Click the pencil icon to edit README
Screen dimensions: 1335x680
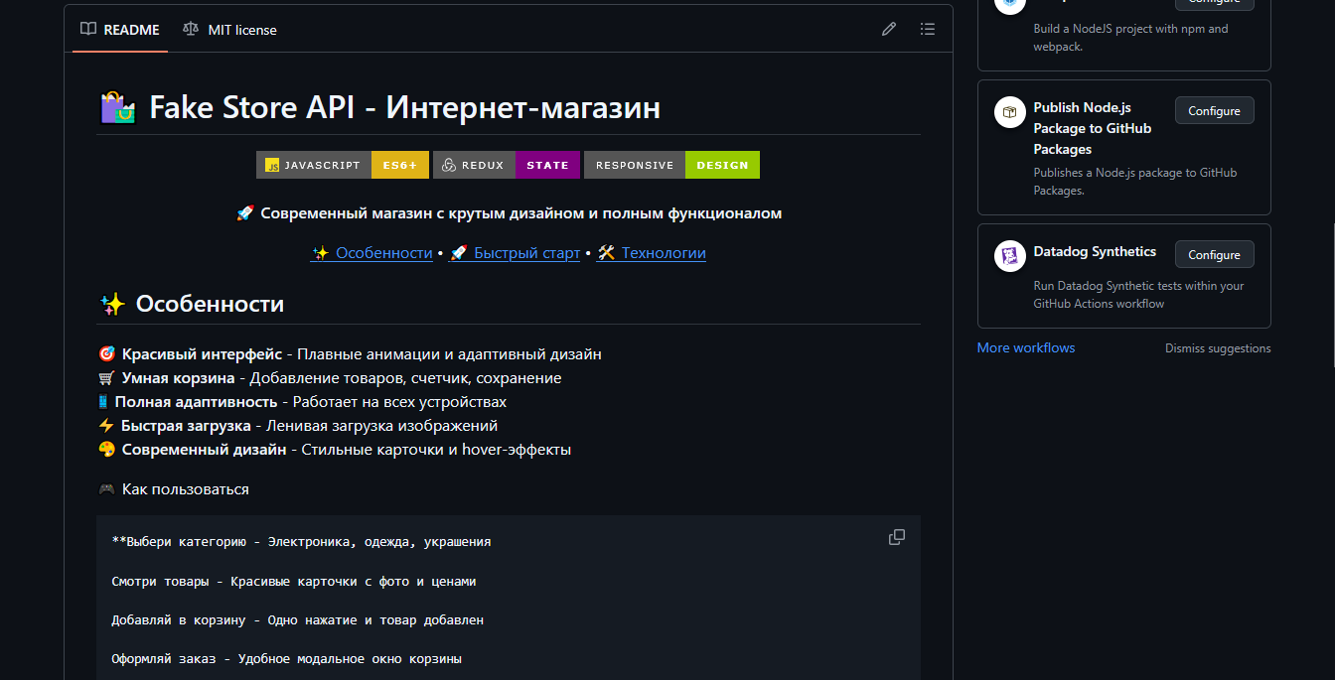[x=888, y=29]
